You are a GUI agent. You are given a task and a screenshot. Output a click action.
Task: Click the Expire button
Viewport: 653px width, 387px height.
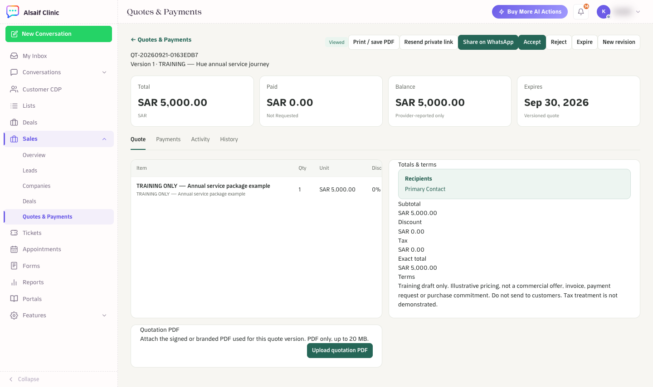pos(585,42)
